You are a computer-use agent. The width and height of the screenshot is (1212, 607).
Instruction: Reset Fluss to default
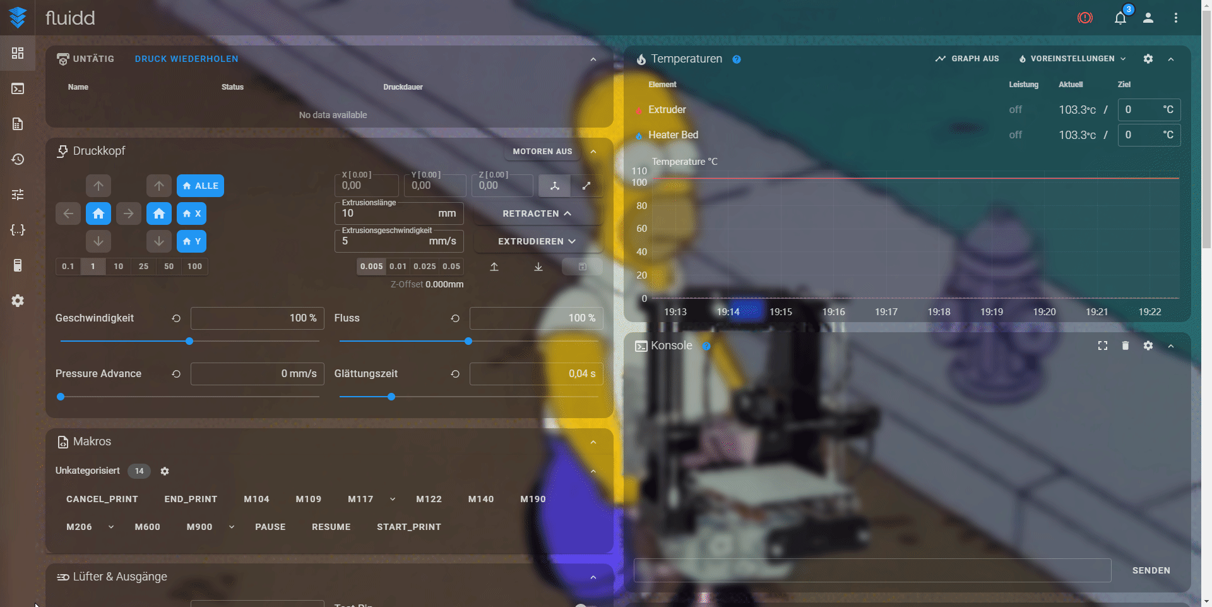click(x=455, y=318)
